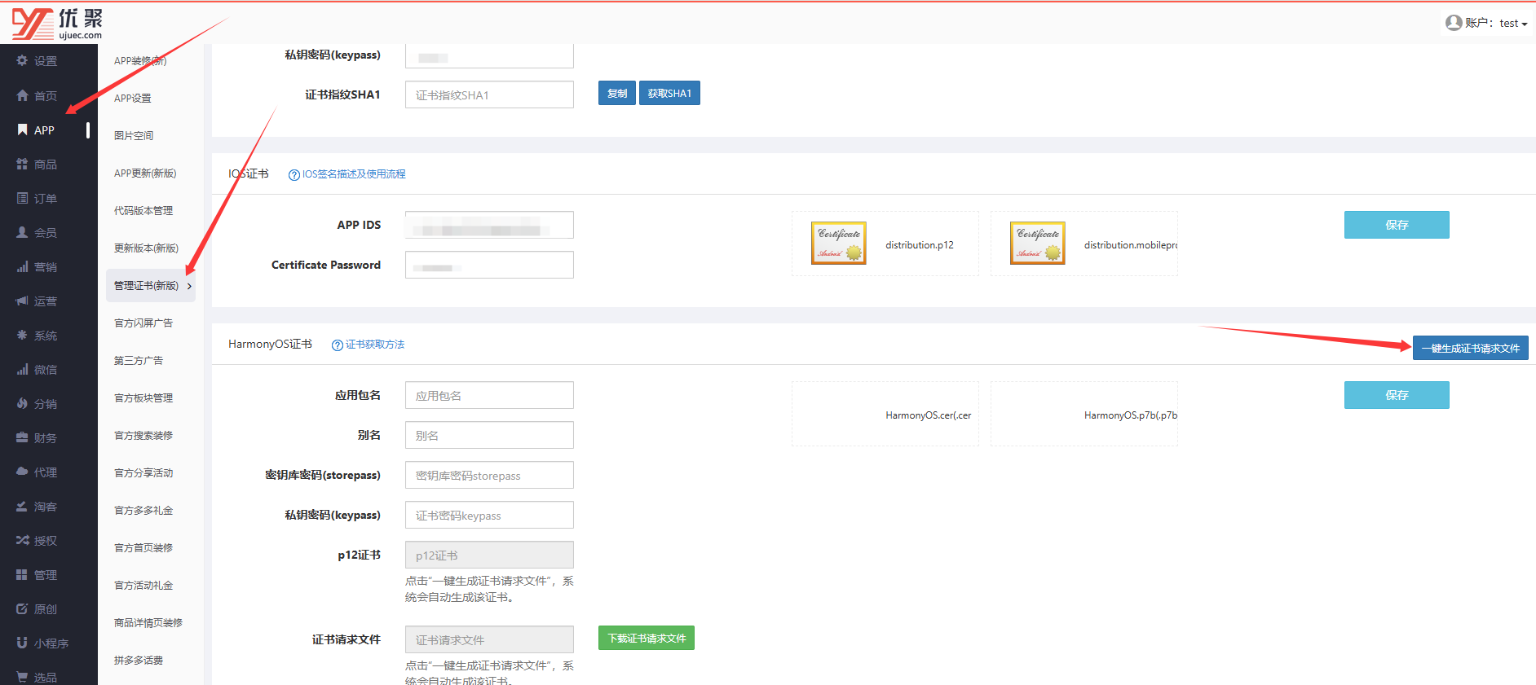Image resolution: width=1536 pixels, height=685 pixels.
Task: Open 第三方广告 submenu item
Action: click(x=139, y=361)
